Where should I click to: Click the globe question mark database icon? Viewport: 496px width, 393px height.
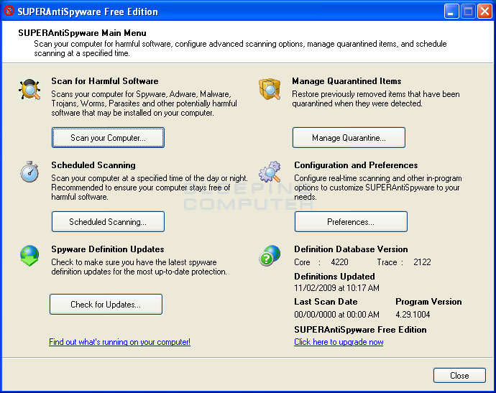[x=270, y=256]
